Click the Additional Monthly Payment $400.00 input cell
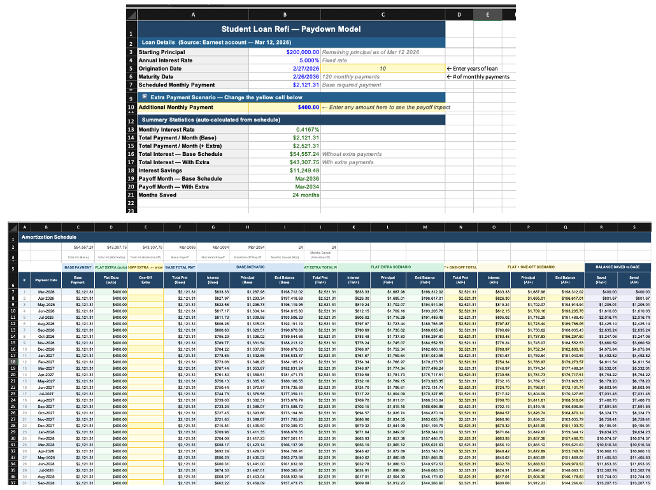656x490 pixels. (x=285, y=107)
